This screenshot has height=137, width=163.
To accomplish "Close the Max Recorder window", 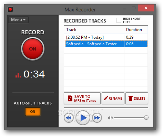I will (146, 8).
